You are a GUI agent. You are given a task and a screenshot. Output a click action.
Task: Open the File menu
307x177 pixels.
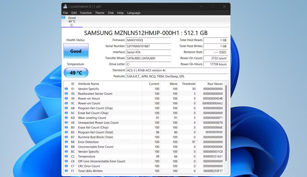(65, 13)
